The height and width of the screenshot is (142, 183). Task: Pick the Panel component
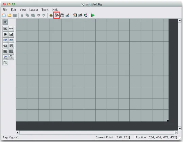(x=11, y=57)
